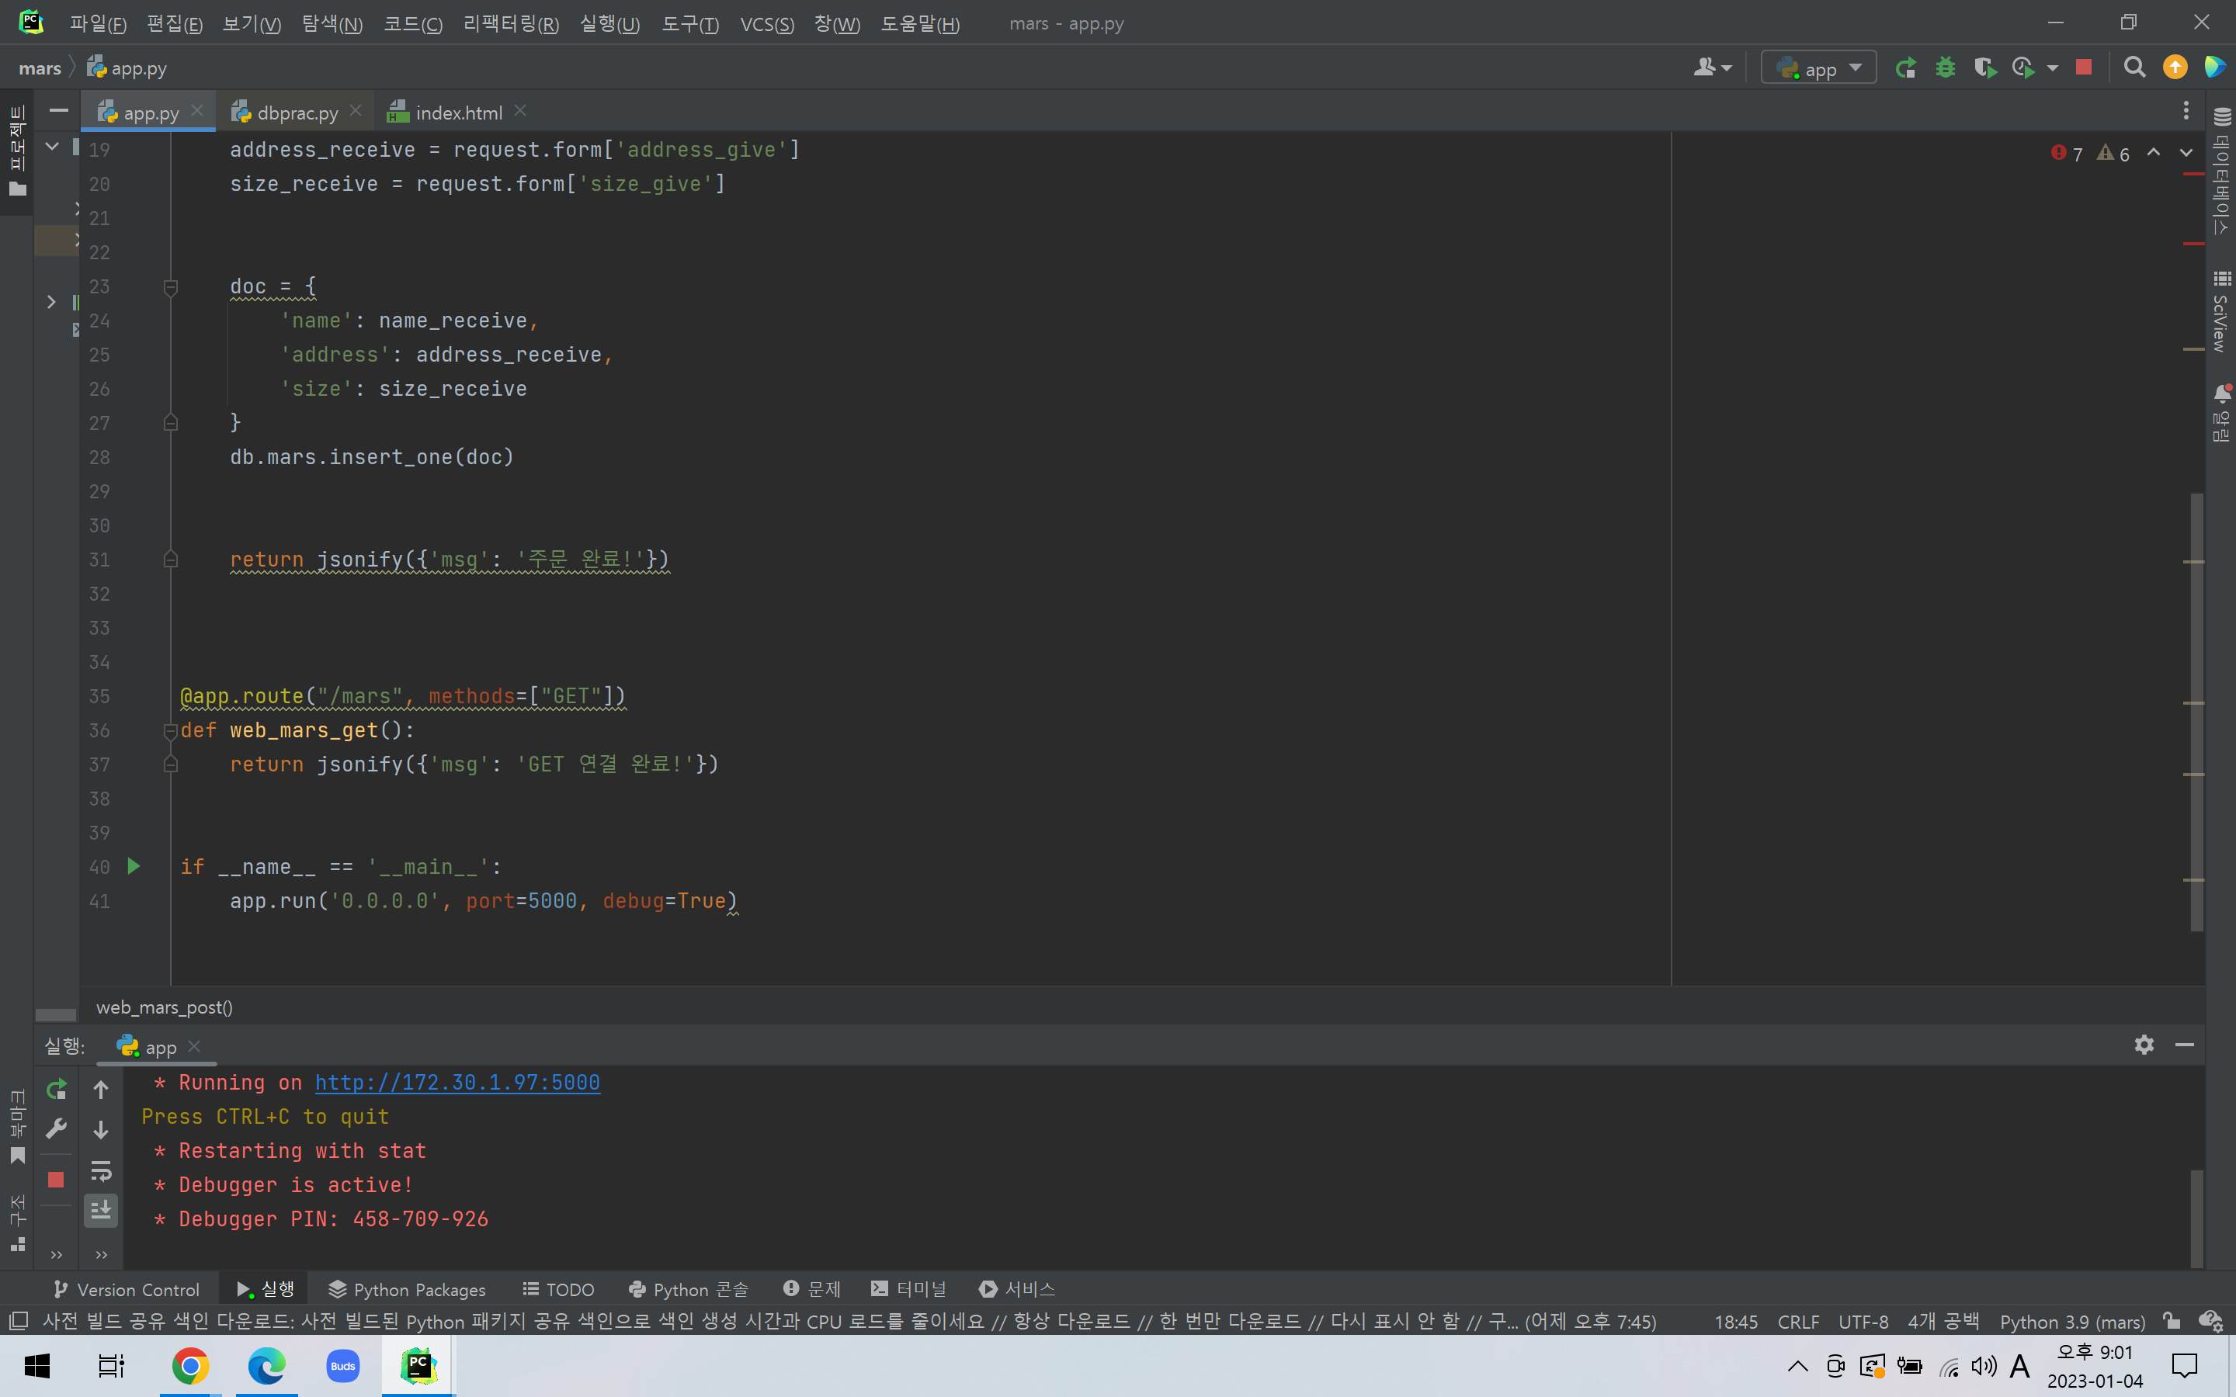
Task: Jump up the stack trace
Action: [x=101, y=1090]
